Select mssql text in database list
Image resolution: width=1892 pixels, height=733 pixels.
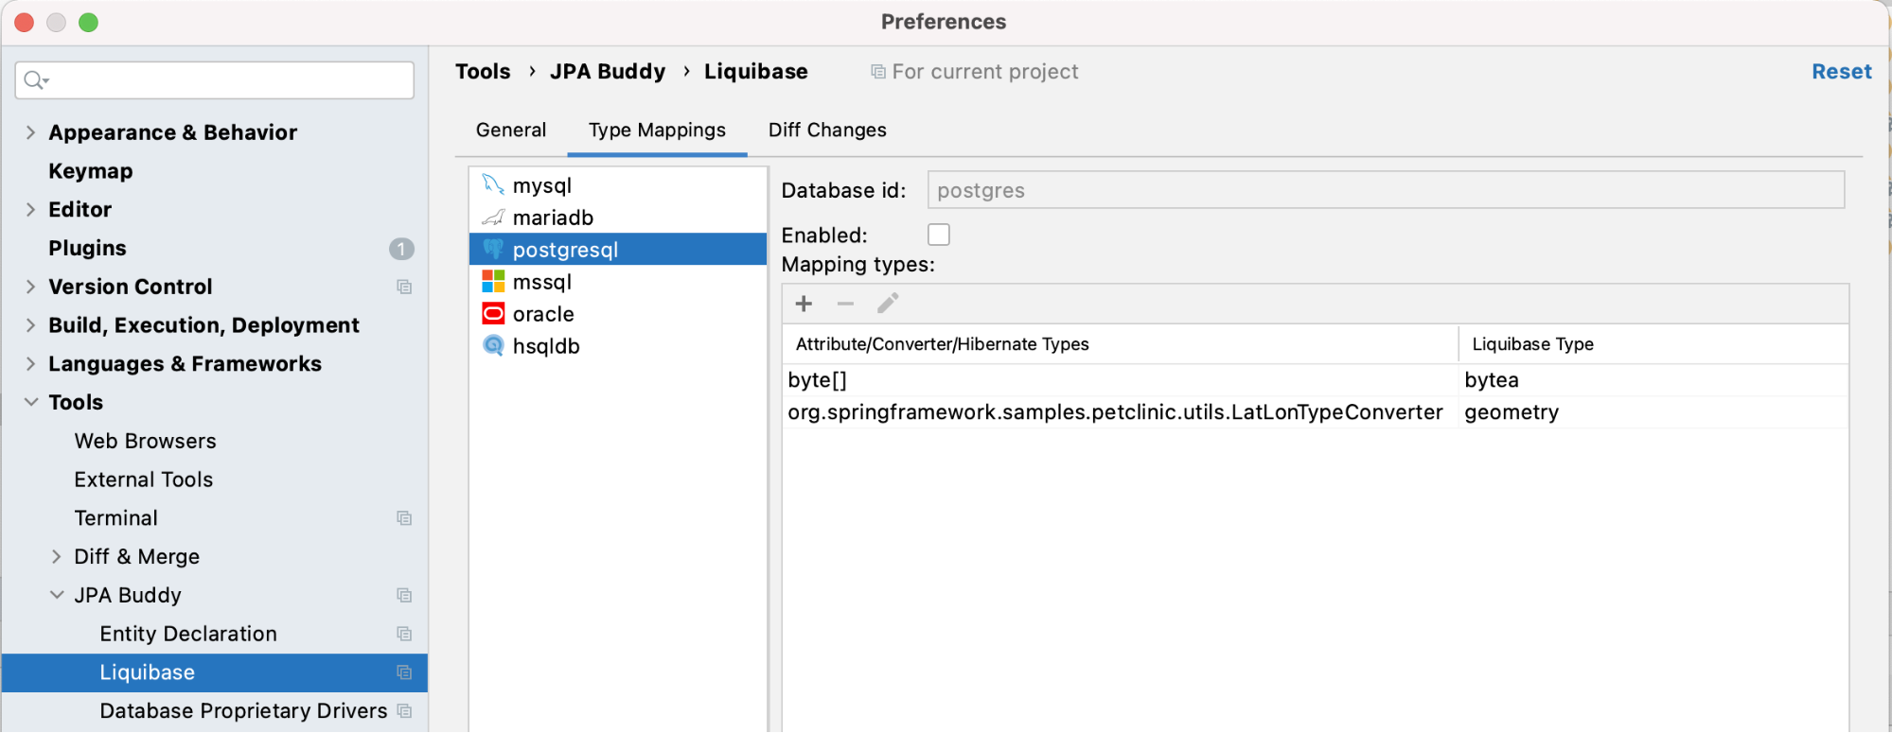[542, 282]
